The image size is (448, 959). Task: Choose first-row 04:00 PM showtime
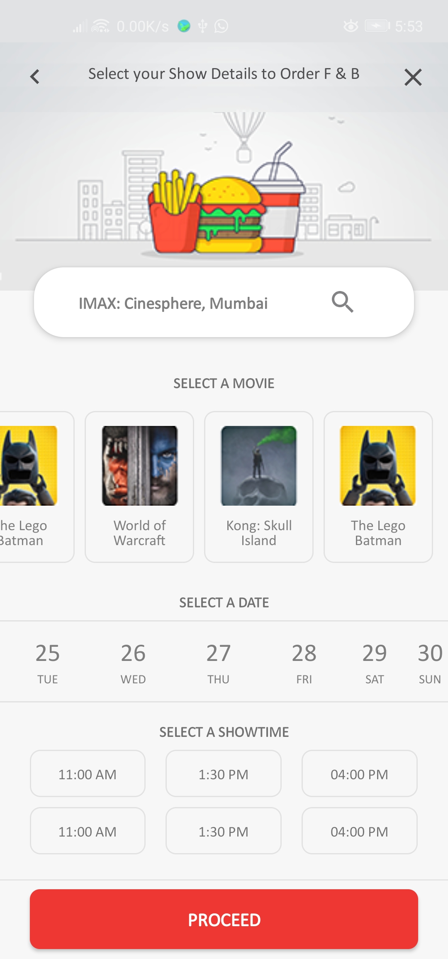[x=360, y=773]
